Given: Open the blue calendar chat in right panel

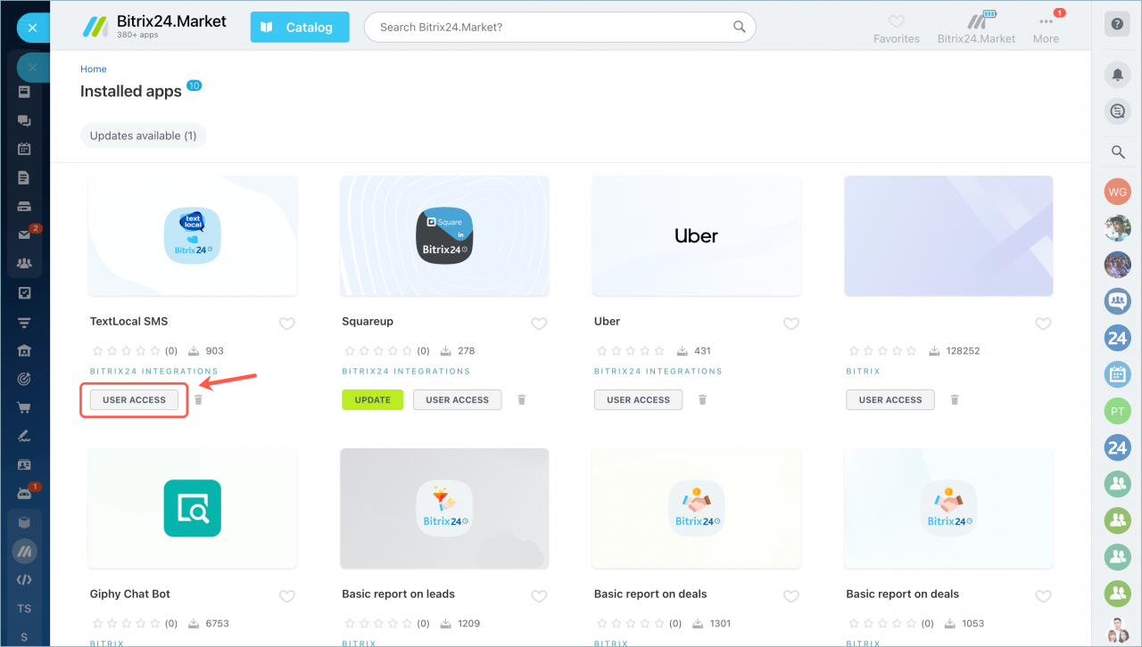Looking at the screenshot, I should click(1118, 374).
